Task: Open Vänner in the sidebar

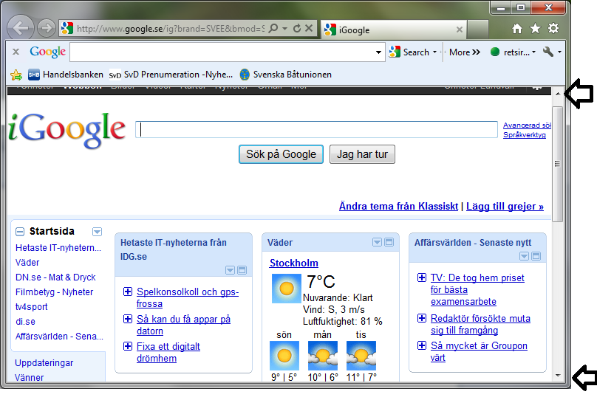Action: (30, 378)
